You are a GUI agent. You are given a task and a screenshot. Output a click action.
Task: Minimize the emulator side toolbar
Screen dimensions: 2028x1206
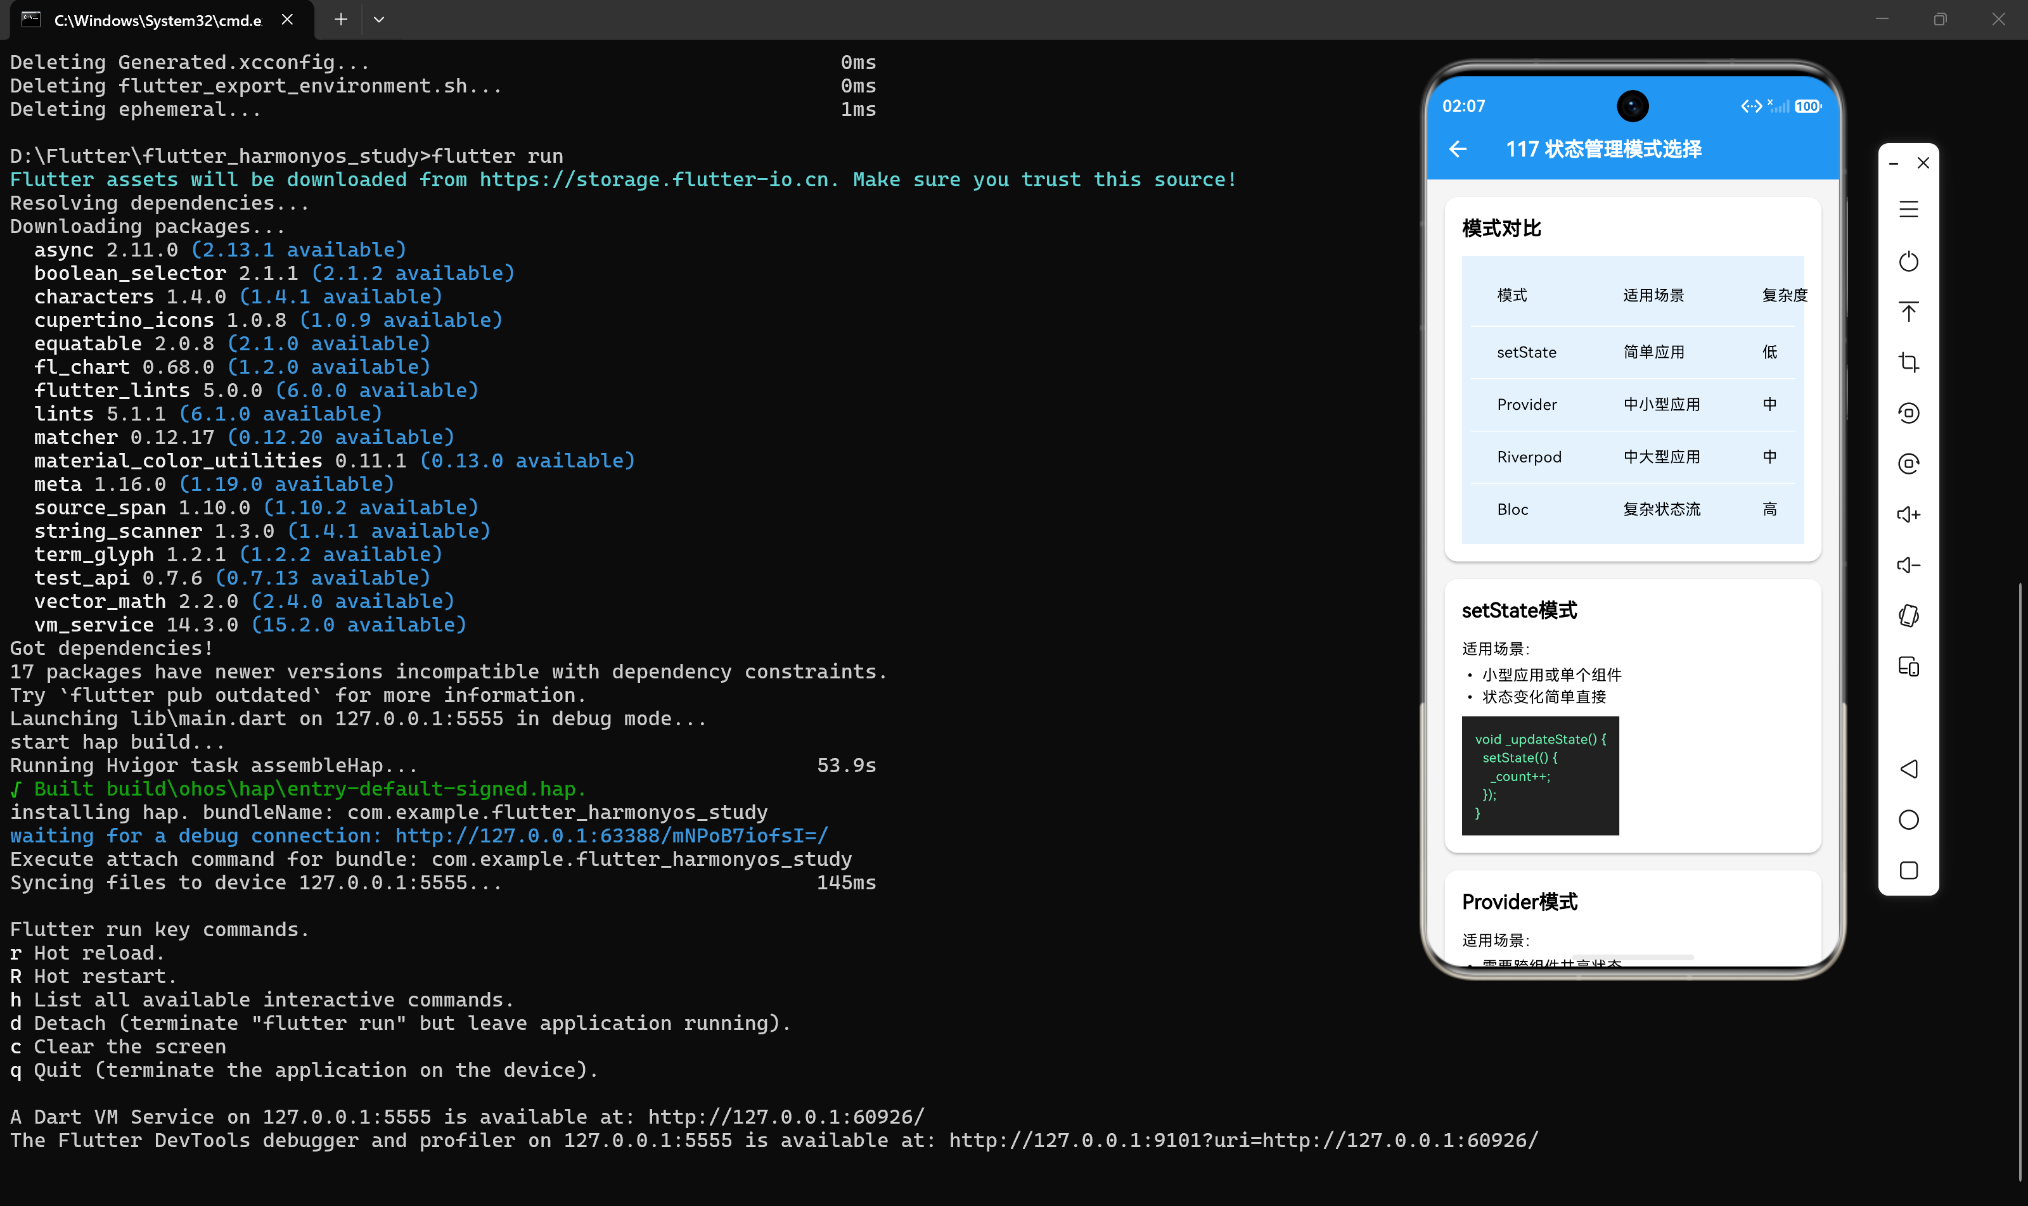coord(1894,163)
